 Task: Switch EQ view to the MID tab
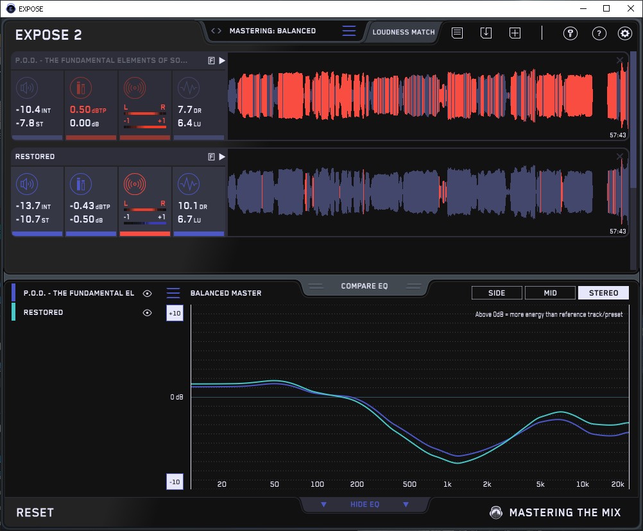(550, 293)
